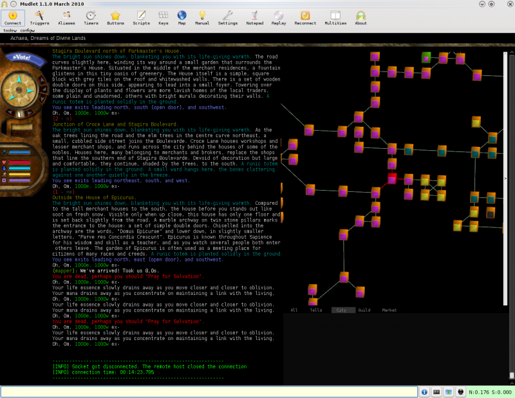Click the Connect toolbar icon

pyautogui.click(x=13, y=18)
